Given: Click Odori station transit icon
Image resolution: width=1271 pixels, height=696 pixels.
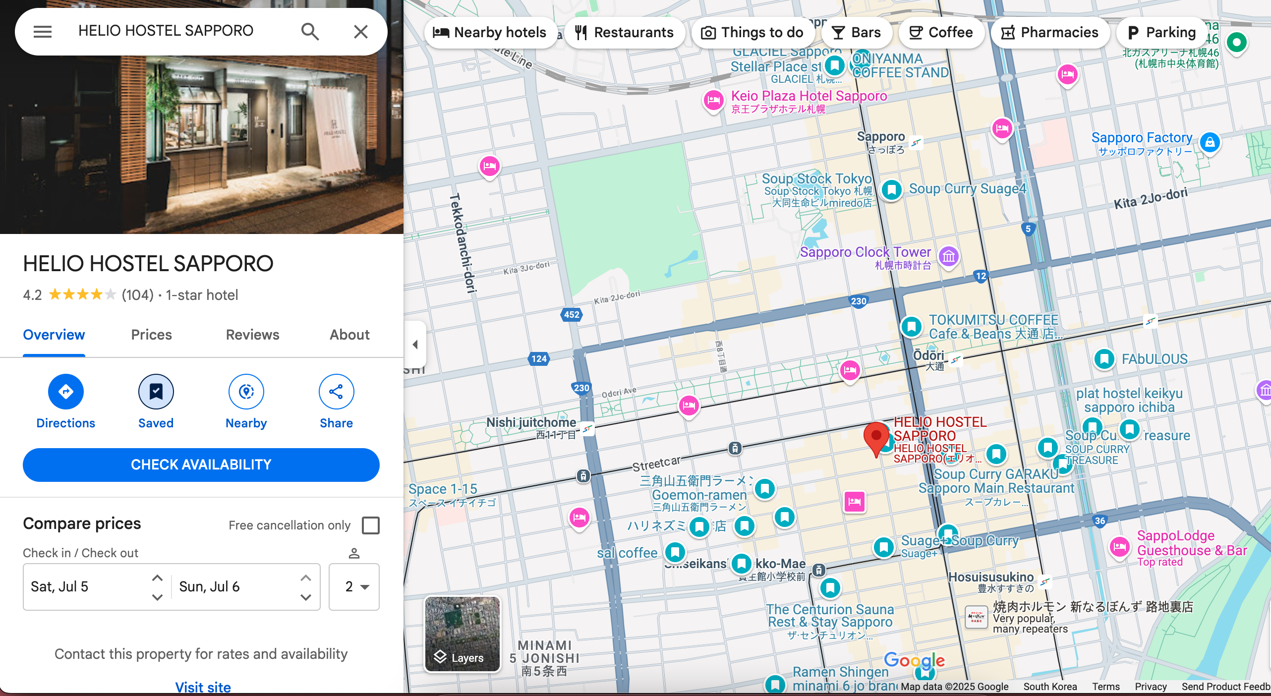Looking at the screenshot, I should 955,359.
